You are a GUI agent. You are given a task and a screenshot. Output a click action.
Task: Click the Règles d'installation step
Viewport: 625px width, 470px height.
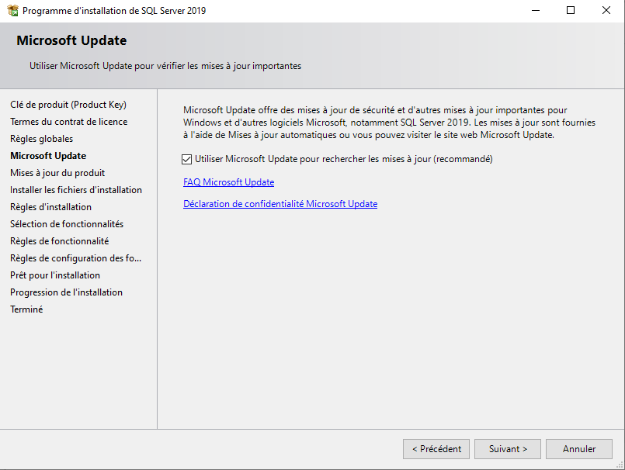50,207
